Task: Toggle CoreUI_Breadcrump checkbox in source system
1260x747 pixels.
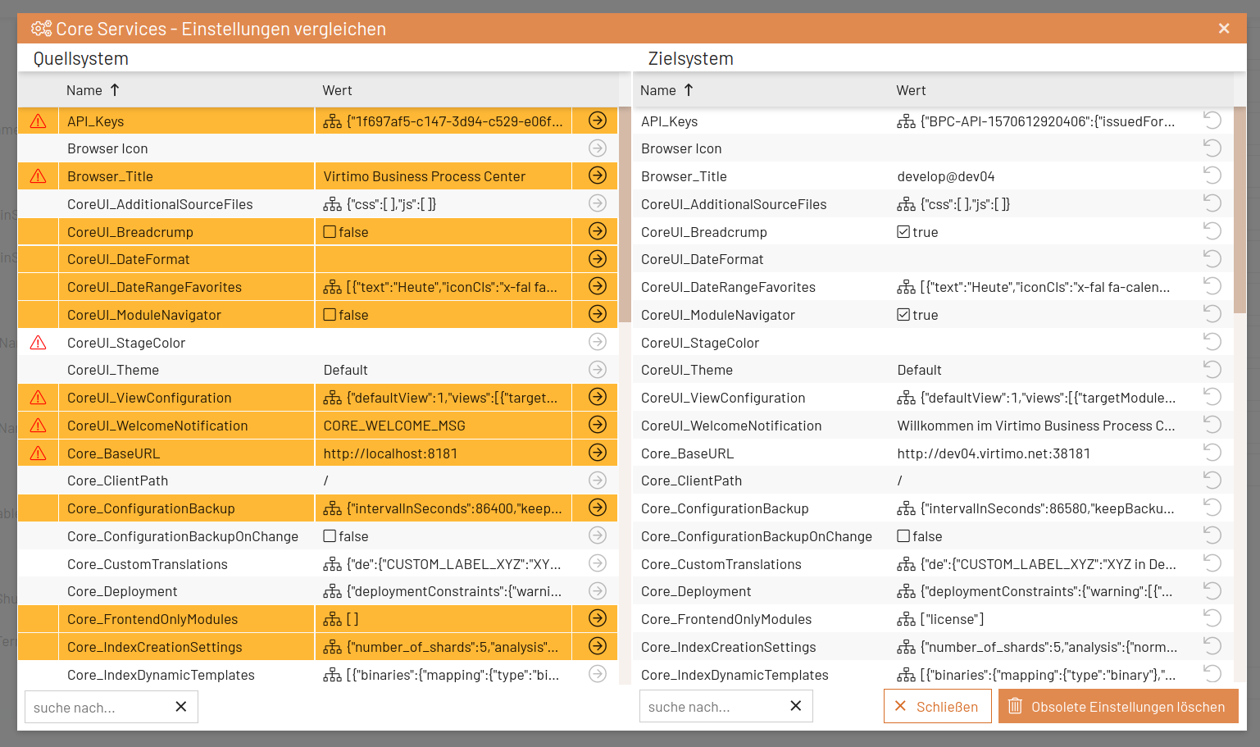Action: tap(330, 232)
